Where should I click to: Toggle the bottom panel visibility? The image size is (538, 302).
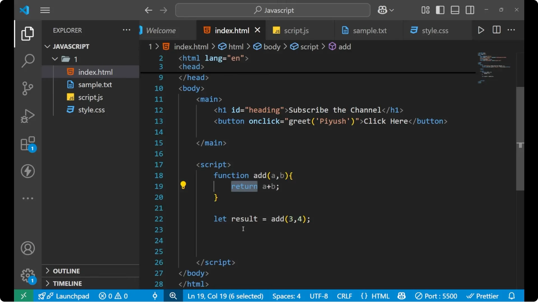click(455, 10)
